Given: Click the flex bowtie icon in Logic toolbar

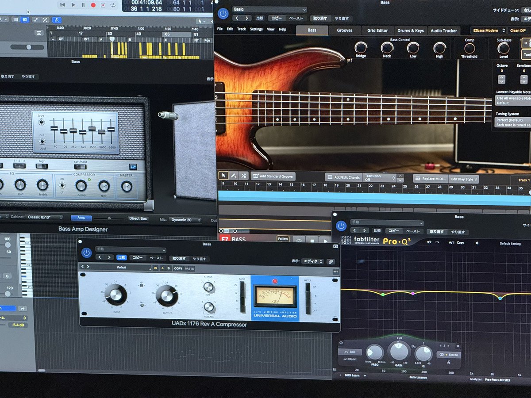Looking at the screenshot, I should pyautogui.click(x=46, y=19).
